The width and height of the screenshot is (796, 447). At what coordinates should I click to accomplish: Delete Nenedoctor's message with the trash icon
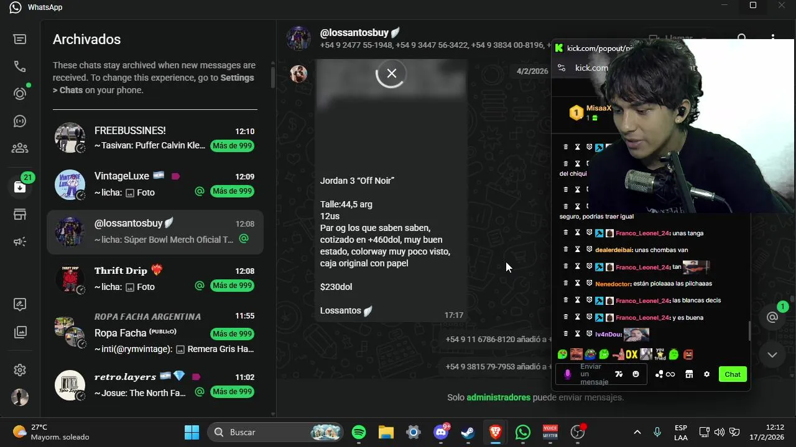[x=566, y=283]
